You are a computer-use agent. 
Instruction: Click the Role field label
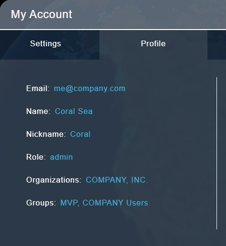36,157
